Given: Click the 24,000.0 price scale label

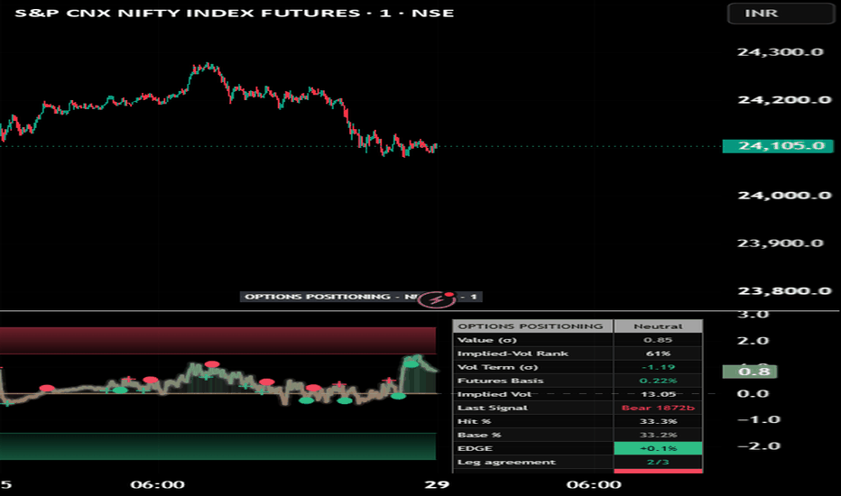Looking at the screenshot, I should click(784, 195).
